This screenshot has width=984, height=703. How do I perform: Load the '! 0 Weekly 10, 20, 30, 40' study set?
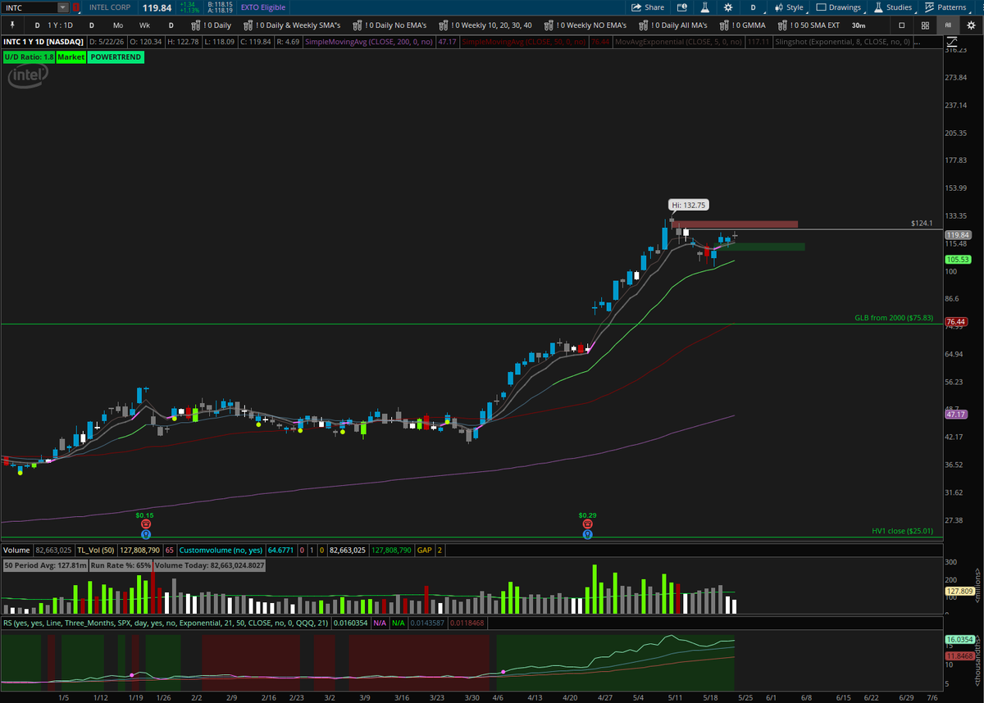[x=484, y=25]
